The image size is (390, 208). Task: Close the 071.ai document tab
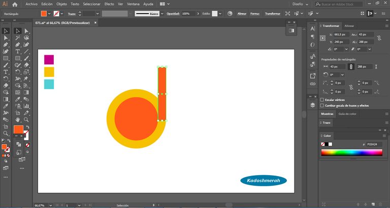(95, 23)
